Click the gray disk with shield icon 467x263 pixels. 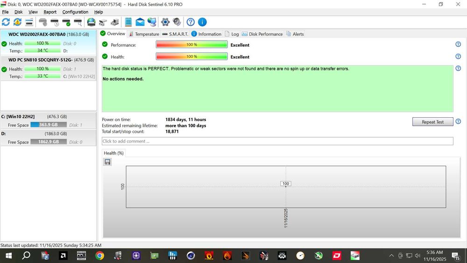pos(43,22)
